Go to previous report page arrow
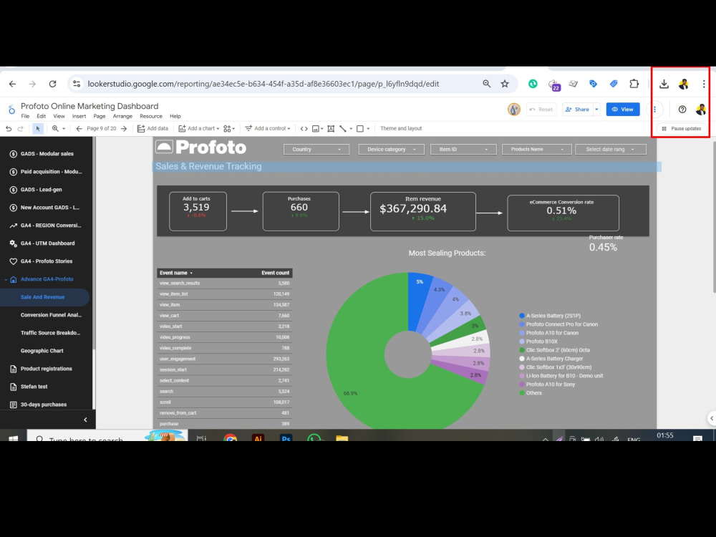716x537 pixels. pyautogui.click(x=79, y=129)
